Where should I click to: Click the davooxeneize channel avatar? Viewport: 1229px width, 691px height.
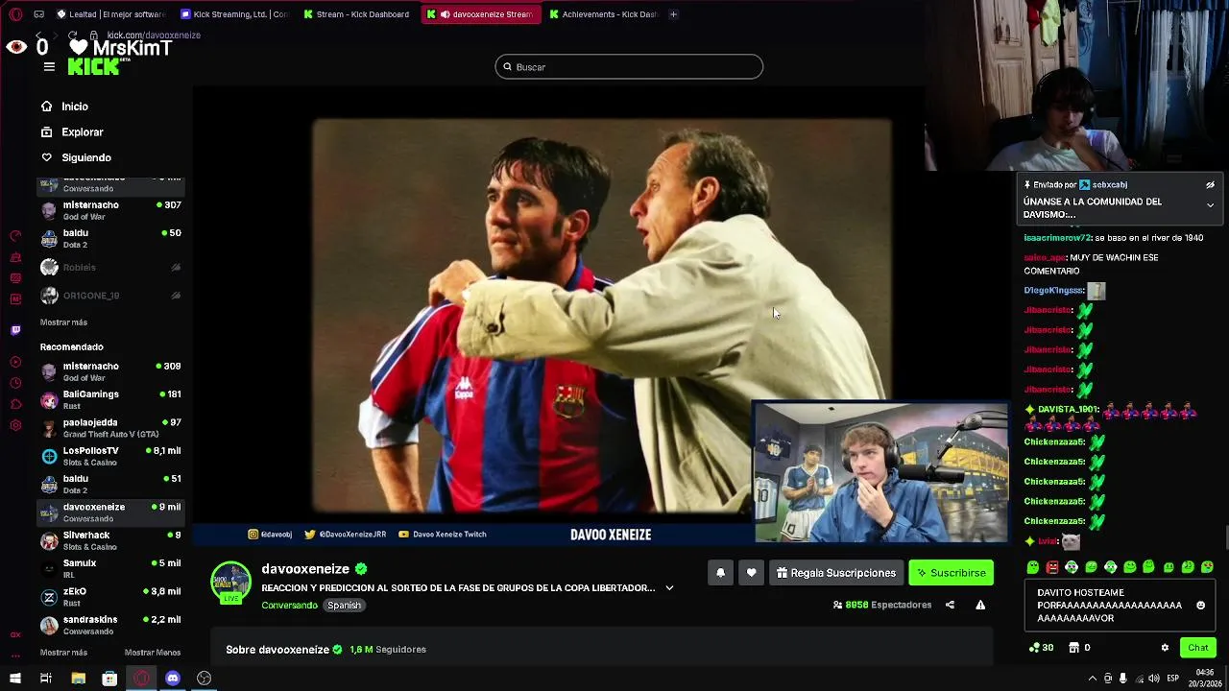tap(230, 582)
